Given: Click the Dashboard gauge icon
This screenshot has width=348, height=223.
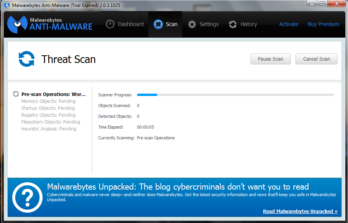Looking at the screenshot, I should click(110, 24).
